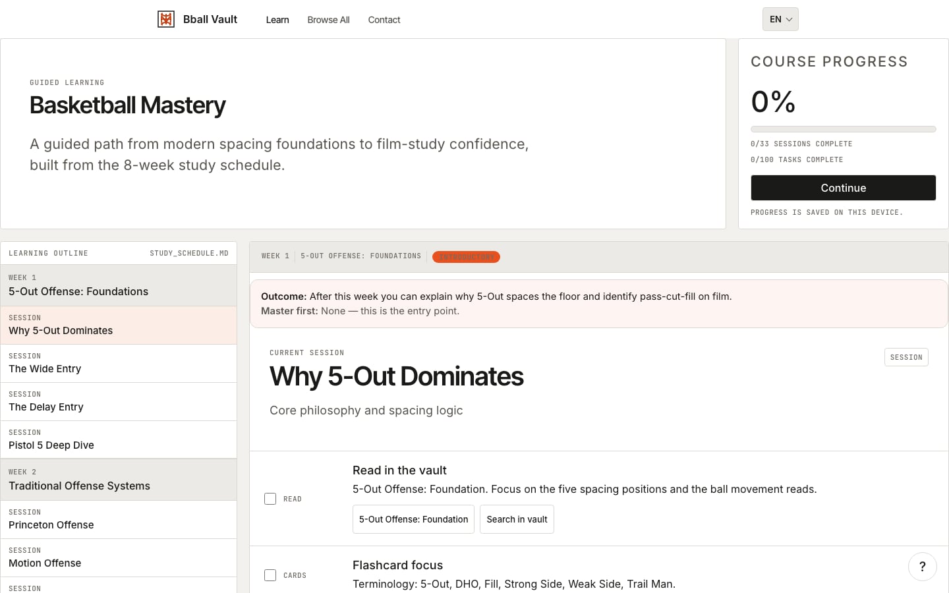The width and height of the screenshot is (949, 593).
Task: Click the Continue button
Action: 843,188
